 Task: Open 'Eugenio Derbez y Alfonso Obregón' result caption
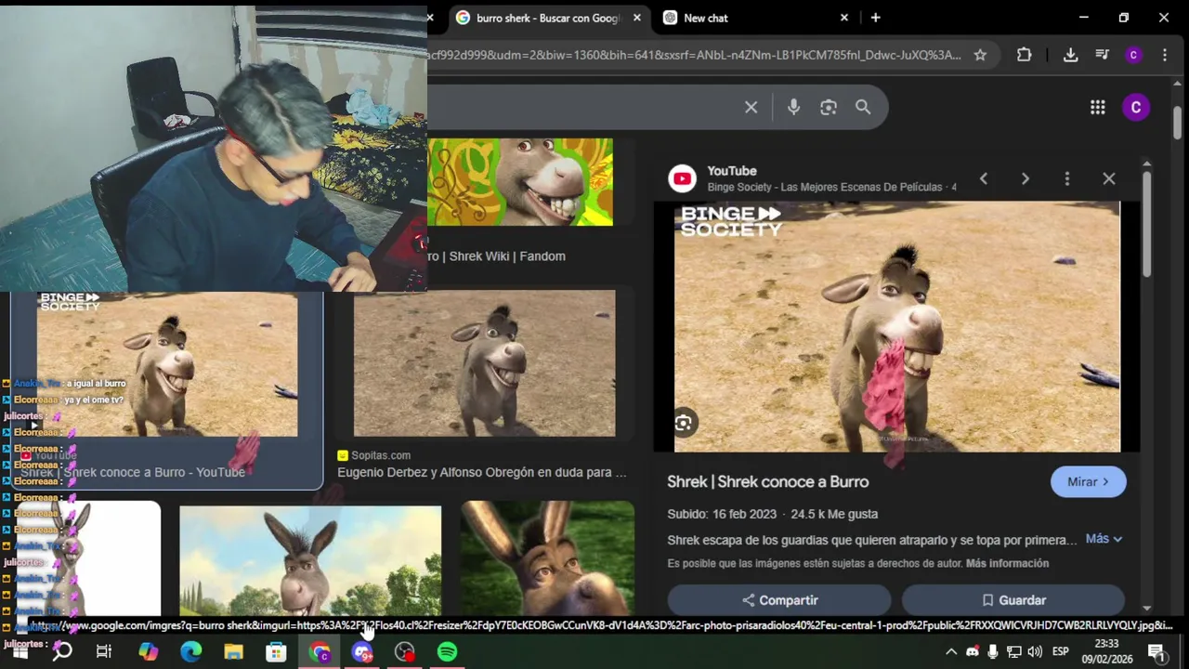482,472
